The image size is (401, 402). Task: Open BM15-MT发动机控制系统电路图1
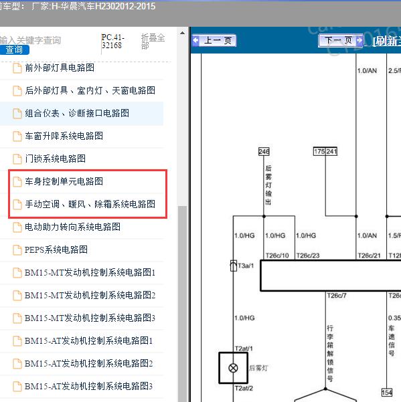pyautogui.click(x=90, y=272)
